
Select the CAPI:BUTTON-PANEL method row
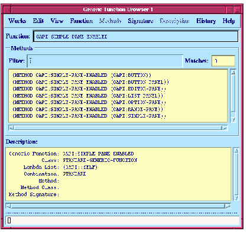pyautogui.click(x=90, y=82)
